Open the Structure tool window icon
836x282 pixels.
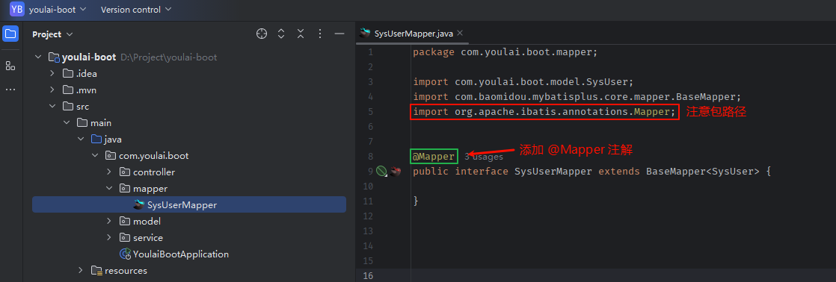click(x=10, y=66)
